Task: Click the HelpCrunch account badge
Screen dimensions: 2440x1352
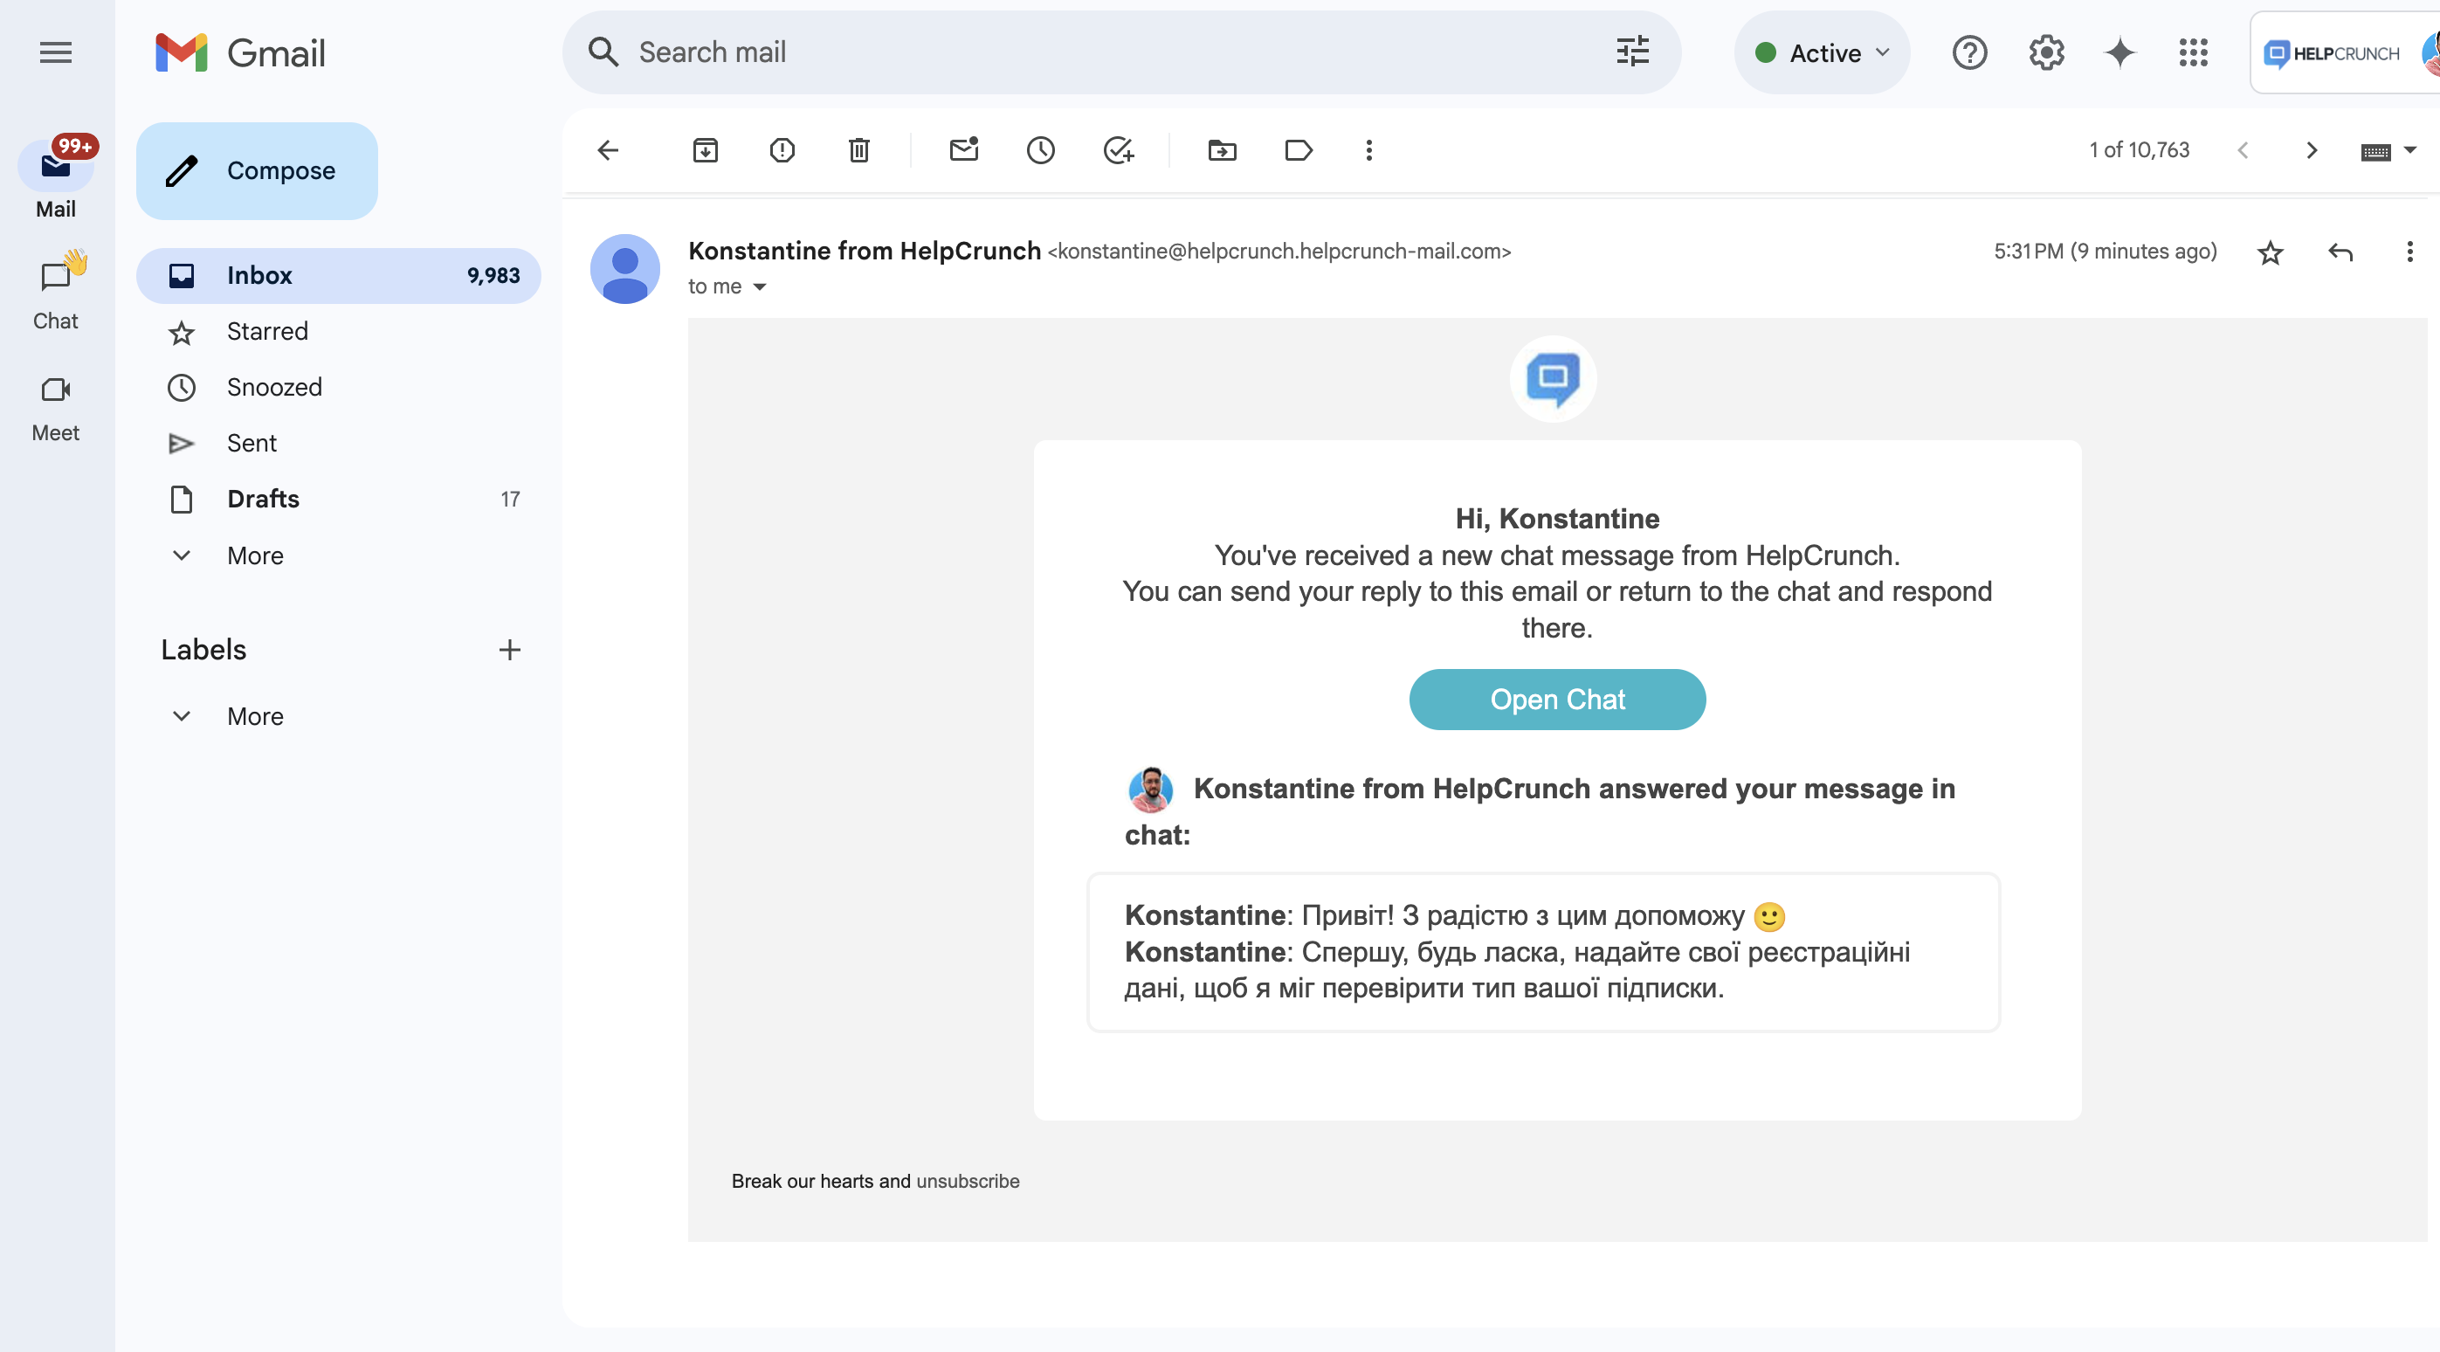Action: click(x=2344, y=53)
